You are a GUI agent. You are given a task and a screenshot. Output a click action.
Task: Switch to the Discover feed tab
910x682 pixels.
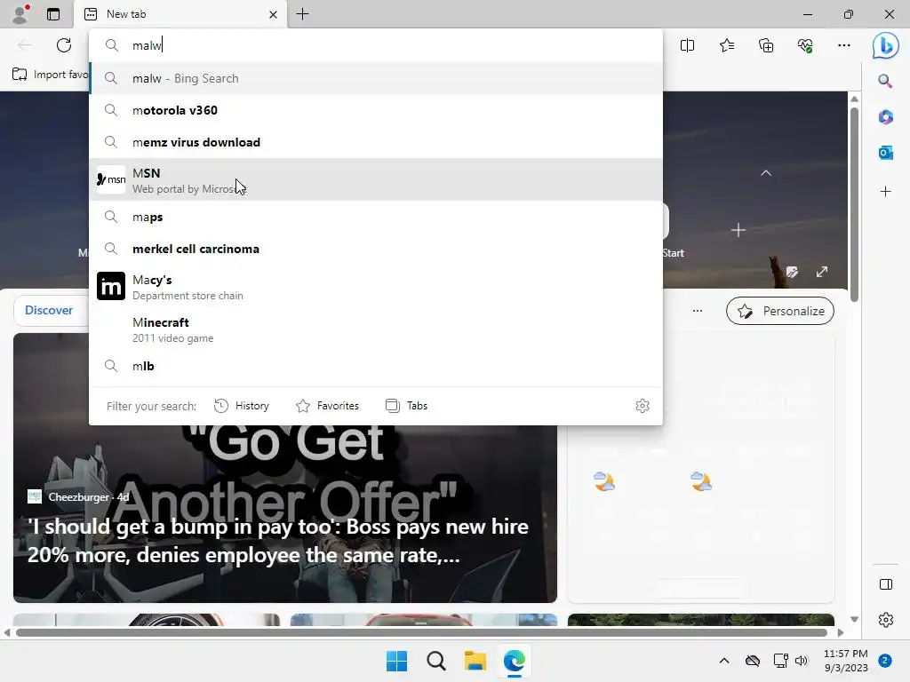[49, 310]
